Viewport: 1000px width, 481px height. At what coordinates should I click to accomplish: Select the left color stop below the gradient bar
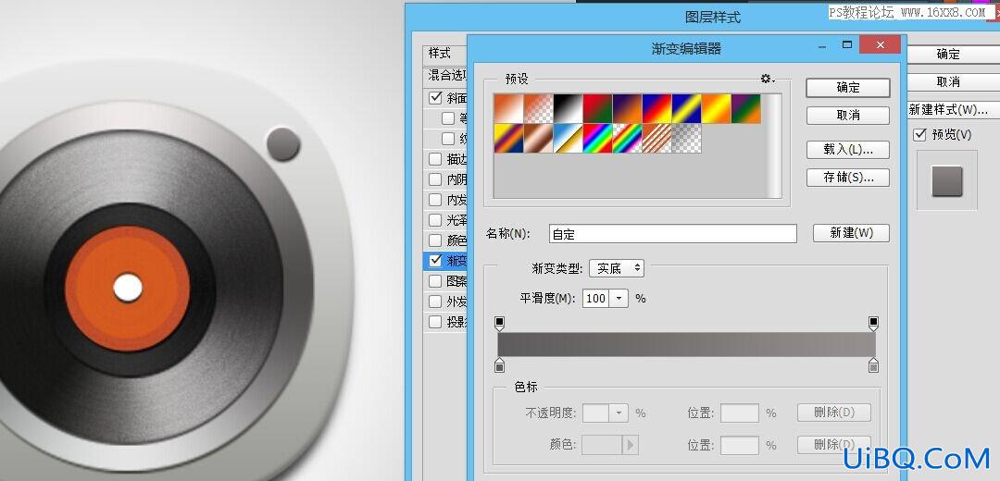(x=499, y=365)
